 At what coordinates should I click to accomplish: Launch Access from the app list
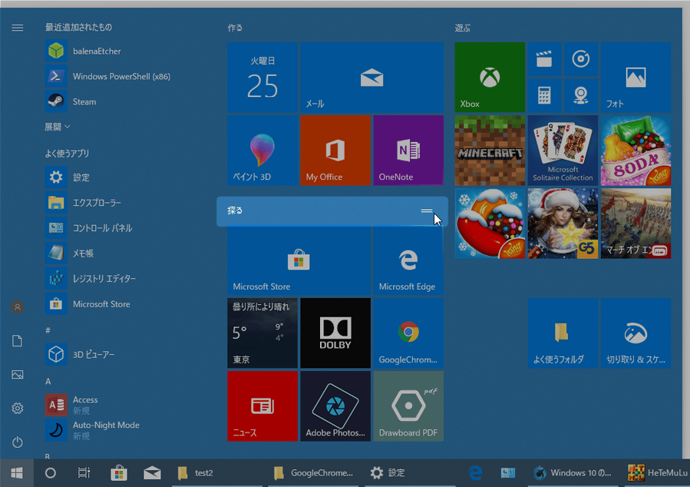pyautogui.click(x=71, y=405)
